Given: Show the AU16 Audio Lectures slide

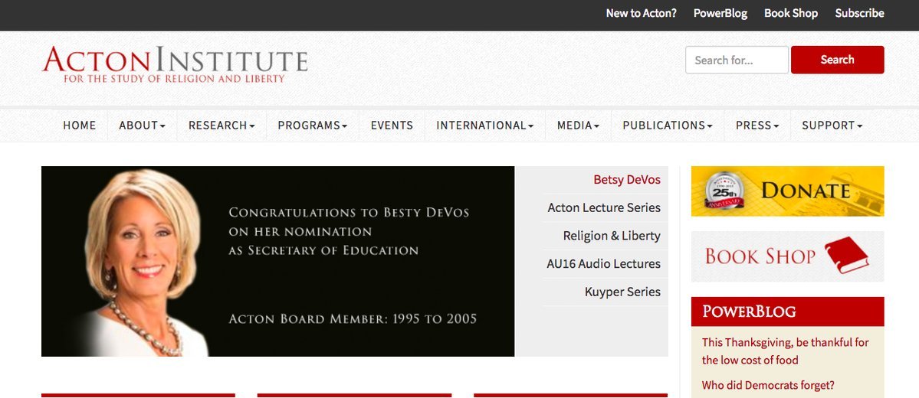Looking at the screenshot, I should point(603,264).
